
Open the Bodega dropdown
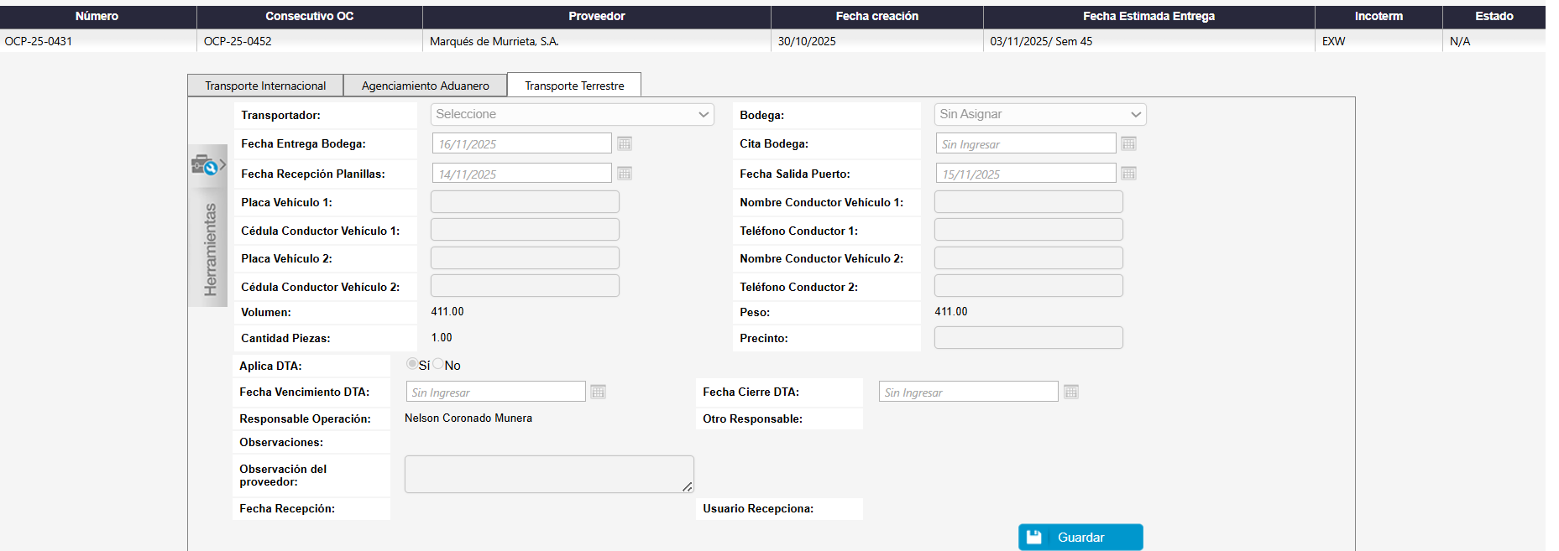[1039, 115]
